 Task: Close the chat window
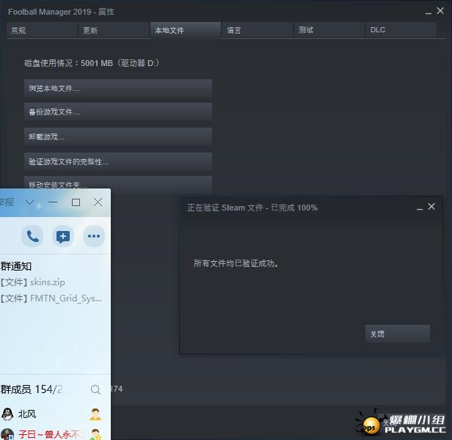tap(98, 202)
